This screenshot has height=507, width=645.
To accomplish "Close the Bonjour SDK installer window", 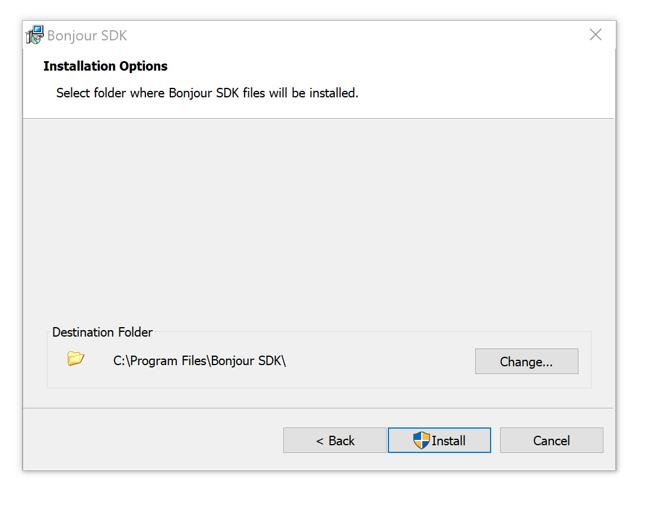I will pos(595,35).
